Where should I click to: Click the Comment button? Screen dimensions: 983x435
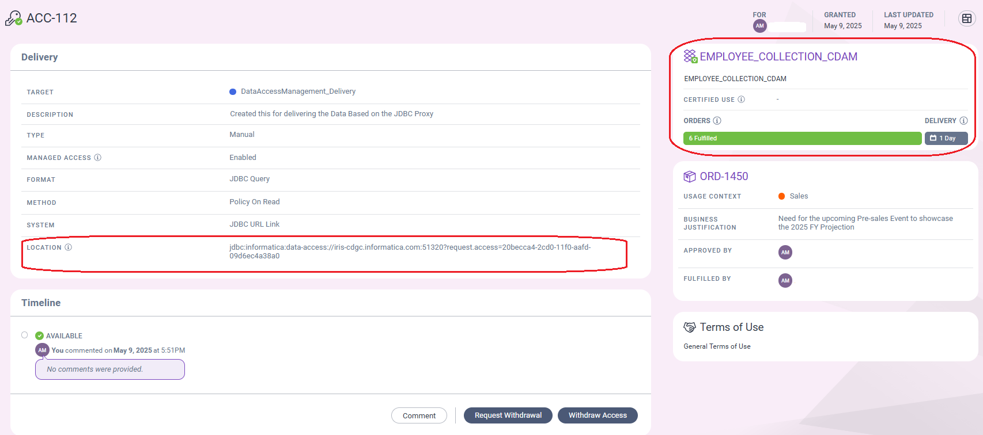coord(419,415)
